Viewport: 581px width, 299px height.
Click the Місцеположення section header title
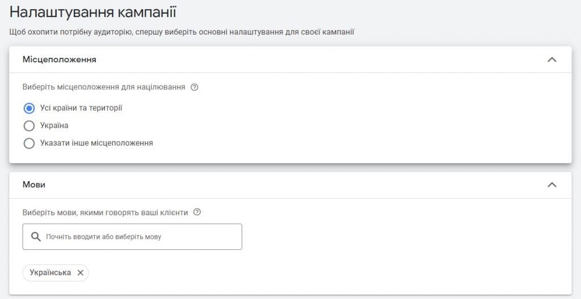59,59
